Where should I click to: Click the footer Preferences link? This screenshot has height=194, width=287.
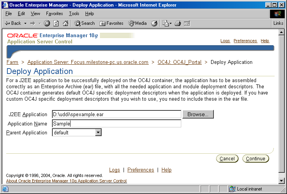click(x=141, y=170)
